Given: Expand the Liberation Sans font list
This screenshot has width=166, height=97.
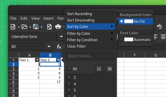Looking at the screenshot, I should click(61, 37).
